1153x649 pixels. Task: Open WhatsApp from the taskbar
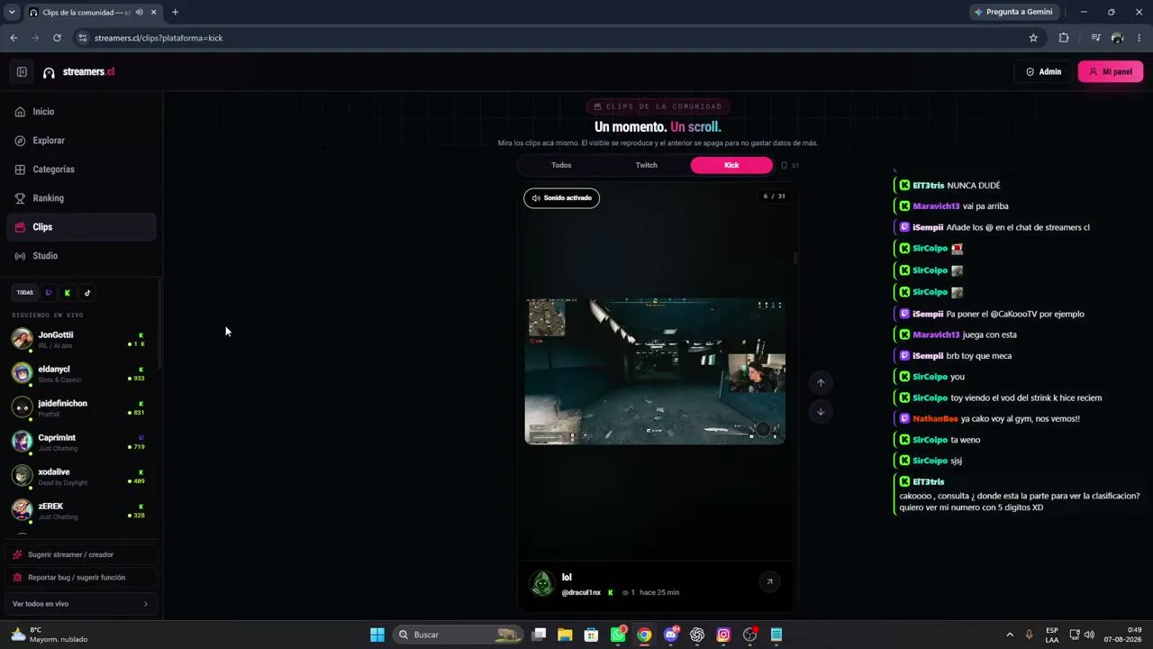click(x=618, y=635)
